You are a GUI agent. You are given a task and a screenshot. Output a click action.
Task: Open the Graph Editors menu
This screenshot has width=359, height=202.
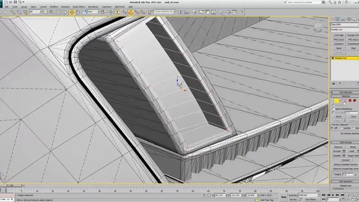pyautogui.click(x=79, y=7)
